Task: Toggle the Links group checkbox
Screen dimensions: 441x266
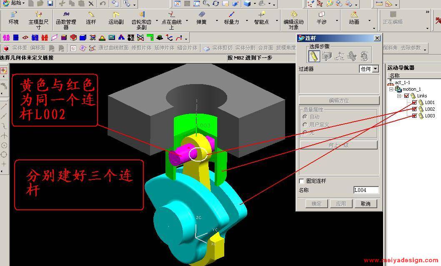Action: (x=406, y=96)
